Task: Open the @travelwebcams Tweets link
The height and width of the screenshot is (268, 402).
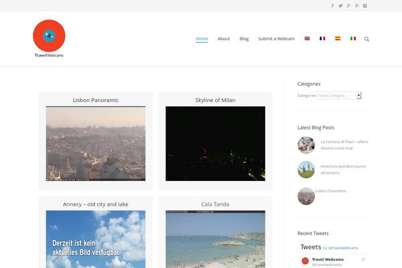Action: [x=343, y=248]
